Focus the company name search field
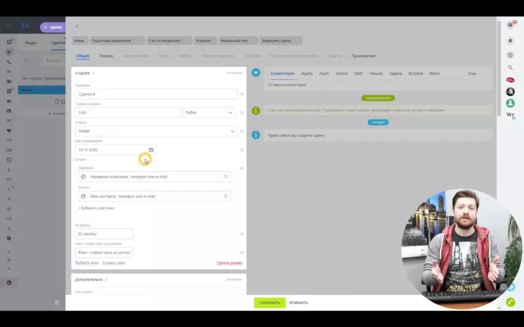524x327 pixels. [155, 177]
